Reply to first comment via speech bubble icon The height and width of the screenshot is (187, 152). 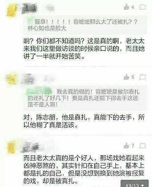(142, 7)
